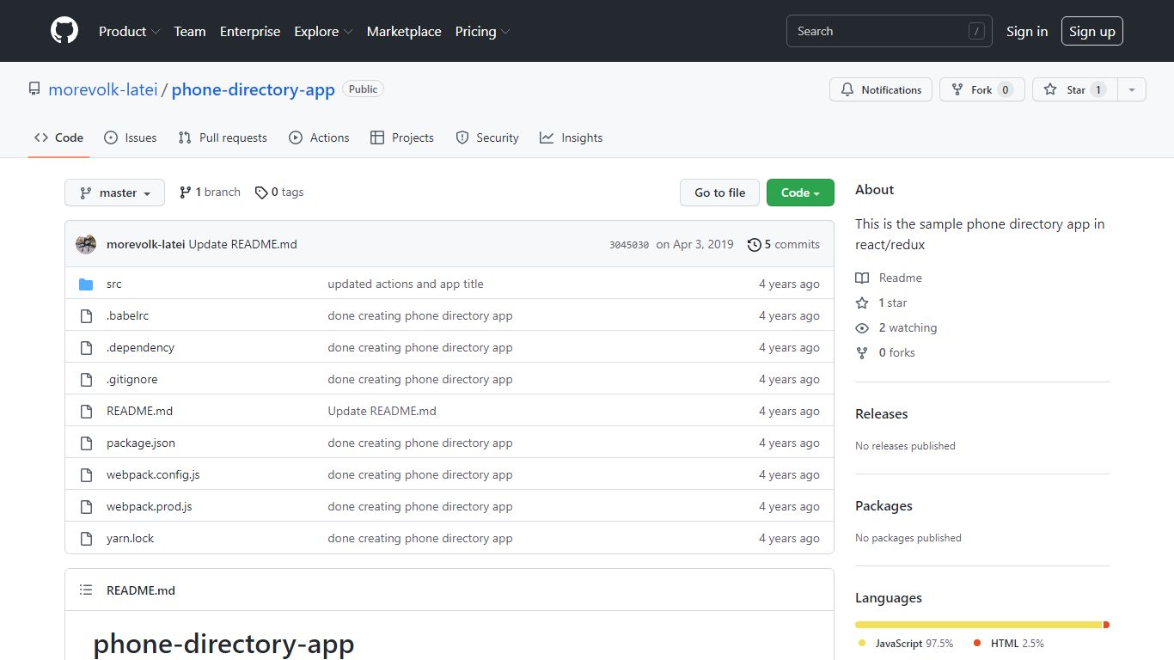
Task: Open the src folder name
Action: point(114,284)
